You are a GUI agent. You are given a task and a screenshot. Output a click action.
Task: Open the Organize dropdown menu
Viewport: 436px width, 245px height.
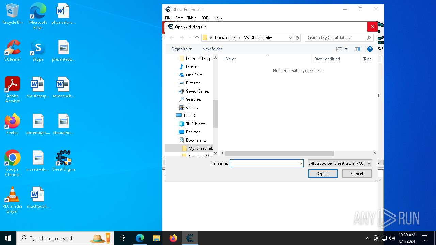[x=182, y=49]
